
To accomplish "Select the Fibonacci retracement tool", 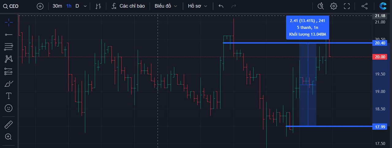I will [9, 47].
